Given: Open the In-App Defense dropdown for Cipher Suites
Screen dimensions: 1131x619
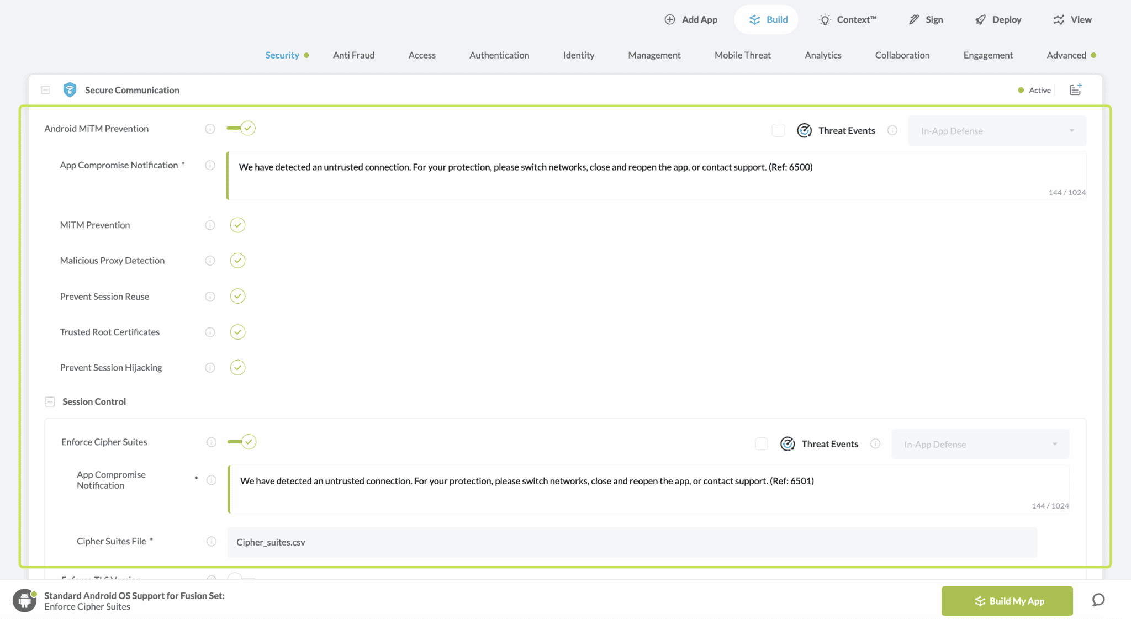Looking at the screenshot, I should coord(980,445).
